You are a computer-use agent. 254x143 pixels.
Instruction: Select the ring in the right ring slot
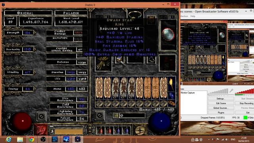[x=151, y=60]
